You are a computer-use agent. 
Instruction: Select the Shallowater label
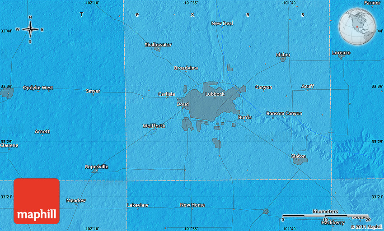tap(158, 45)
